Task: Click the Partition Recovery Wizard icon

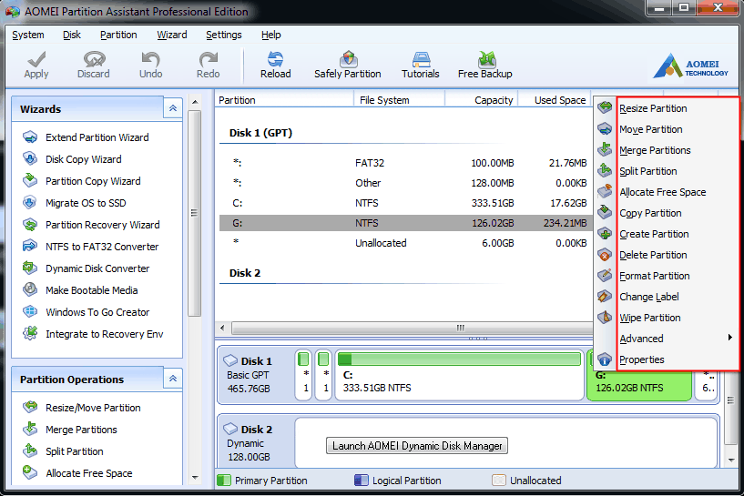Action: tap(30, 225)
